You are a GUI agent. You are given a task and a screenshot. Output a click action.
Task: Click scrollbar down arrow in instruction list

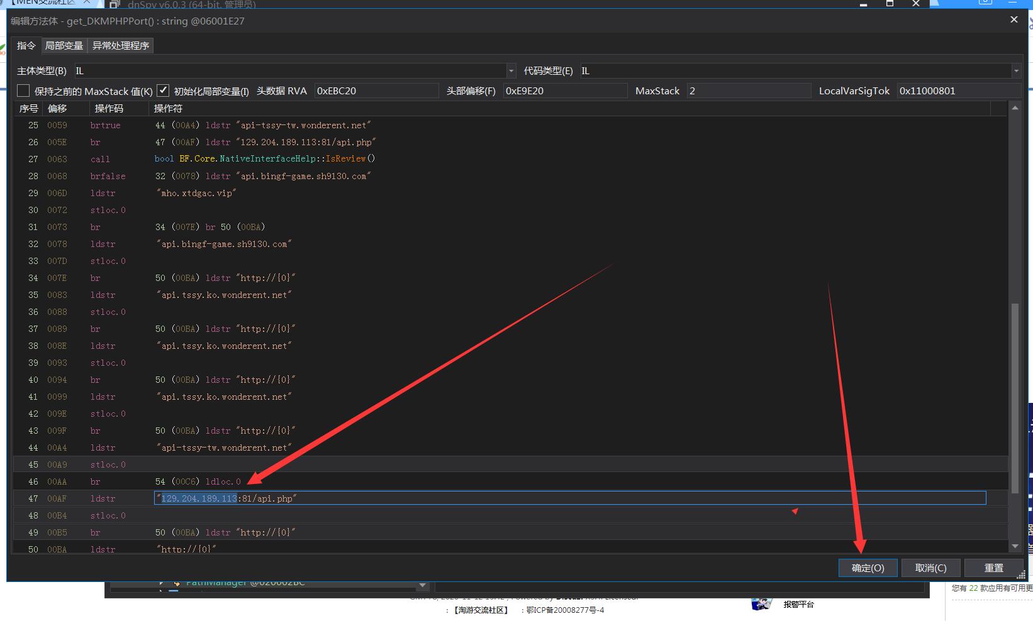tap(1014, 547)
